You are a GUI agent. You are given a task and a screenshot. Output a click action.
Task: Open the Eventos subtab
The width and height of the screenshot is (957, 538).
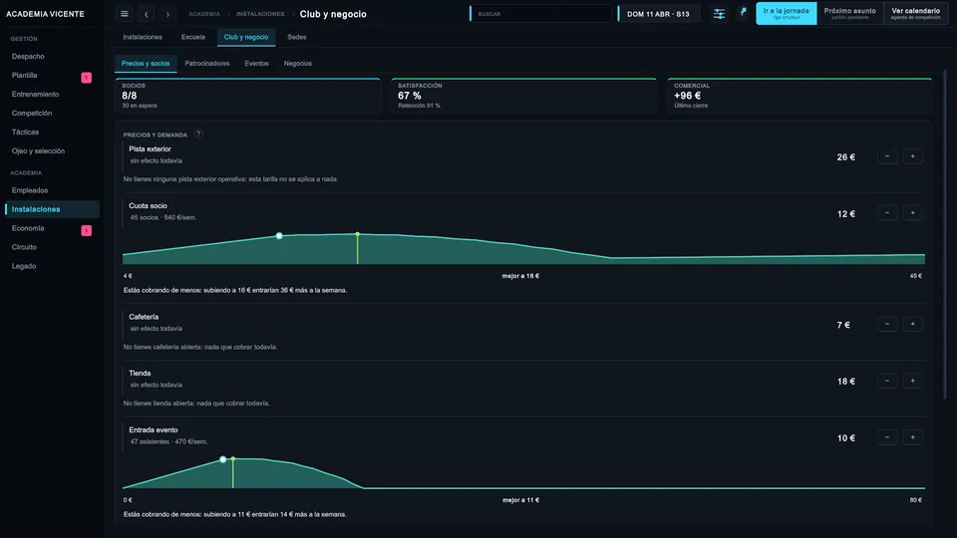pos(256,64)
